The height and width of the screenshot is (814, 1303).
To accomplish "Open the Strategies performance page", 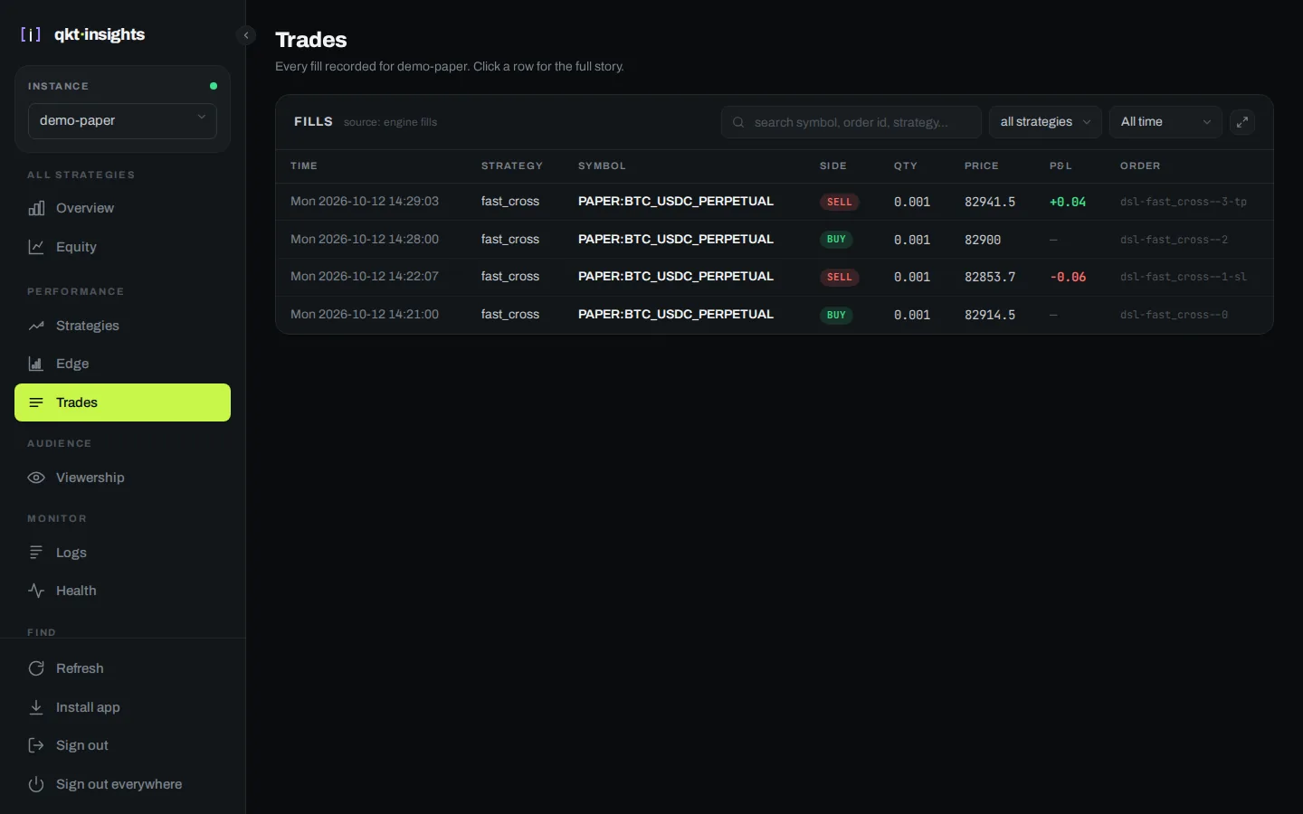I will coord(122,326).
